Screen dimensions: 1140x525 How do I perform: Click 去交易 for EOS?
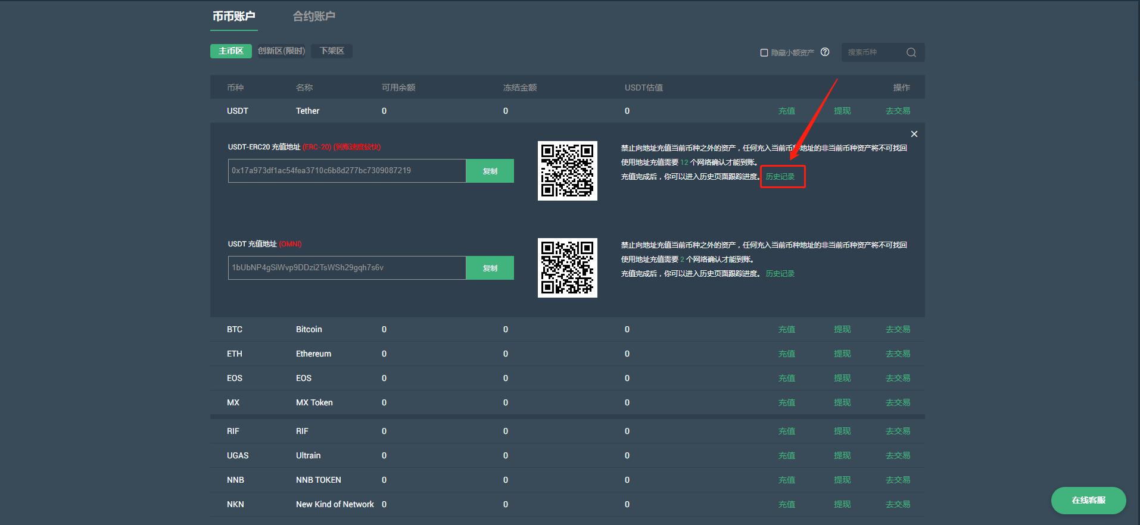click(898, 378)
